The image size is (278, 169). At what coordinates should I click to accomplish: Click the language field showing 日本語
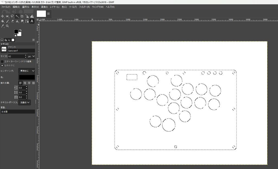(18, 112)
